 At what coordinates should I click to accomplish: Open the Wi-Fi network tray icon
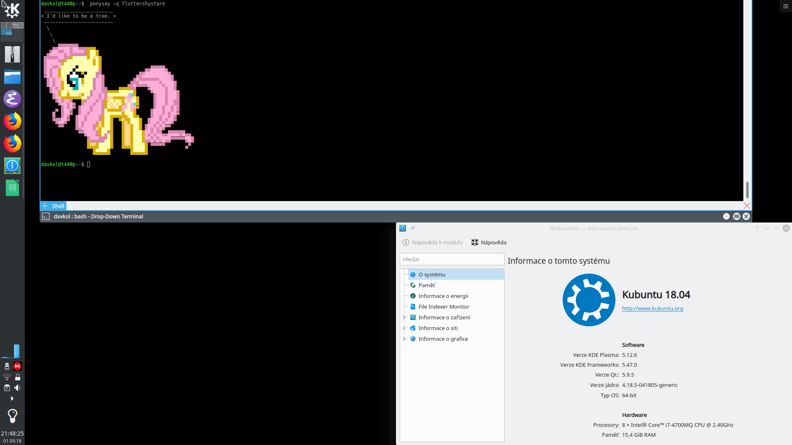pyautogui.click(x=7, y=377)
